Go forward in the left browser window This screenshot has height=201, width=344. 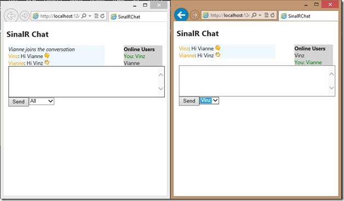(x=24, y=16)
